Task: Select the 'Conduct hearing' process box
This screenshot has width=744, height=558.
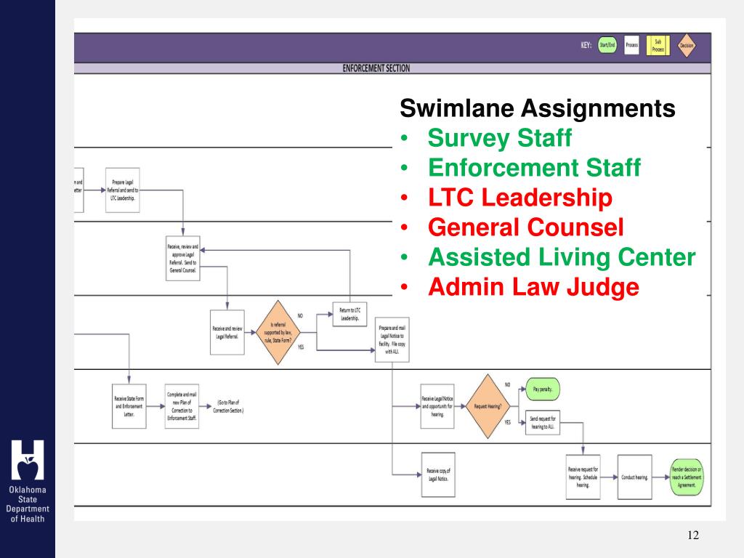Action: coord(635,477)
